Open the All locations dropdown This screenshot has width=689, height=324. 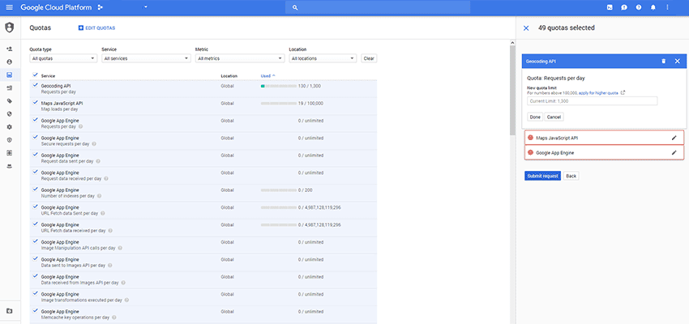coord(323,58)
